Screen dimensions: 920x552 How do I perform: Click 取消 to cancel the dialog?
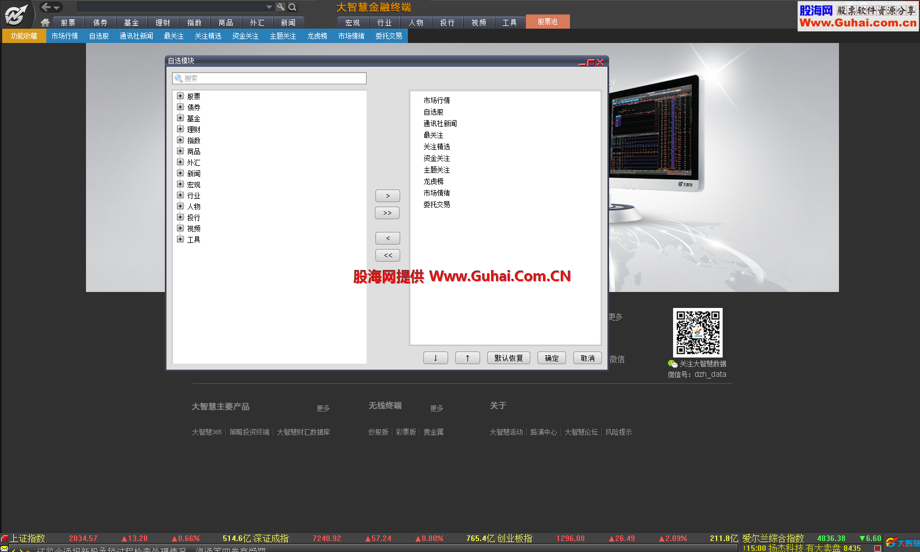588,358
